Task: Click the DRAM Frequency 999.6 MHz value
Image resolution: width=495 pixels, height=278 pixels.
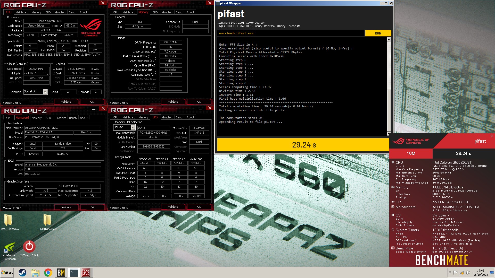Action: pos(171,42)
